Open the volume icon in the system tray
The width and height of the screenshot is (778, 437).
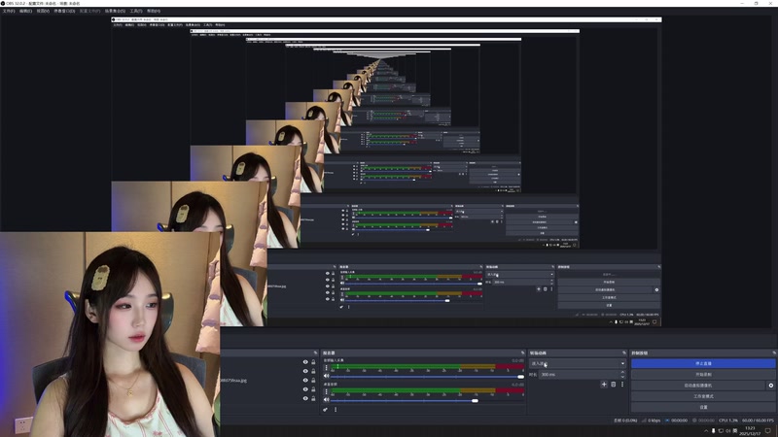[x=728, y=431]
